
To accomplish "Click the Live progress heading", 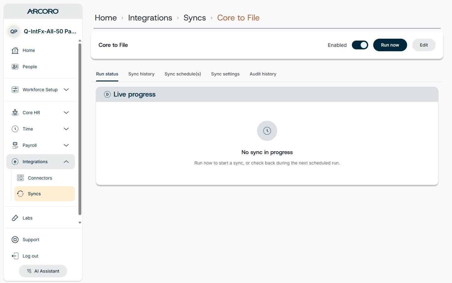I will click(x=134, y=94).
